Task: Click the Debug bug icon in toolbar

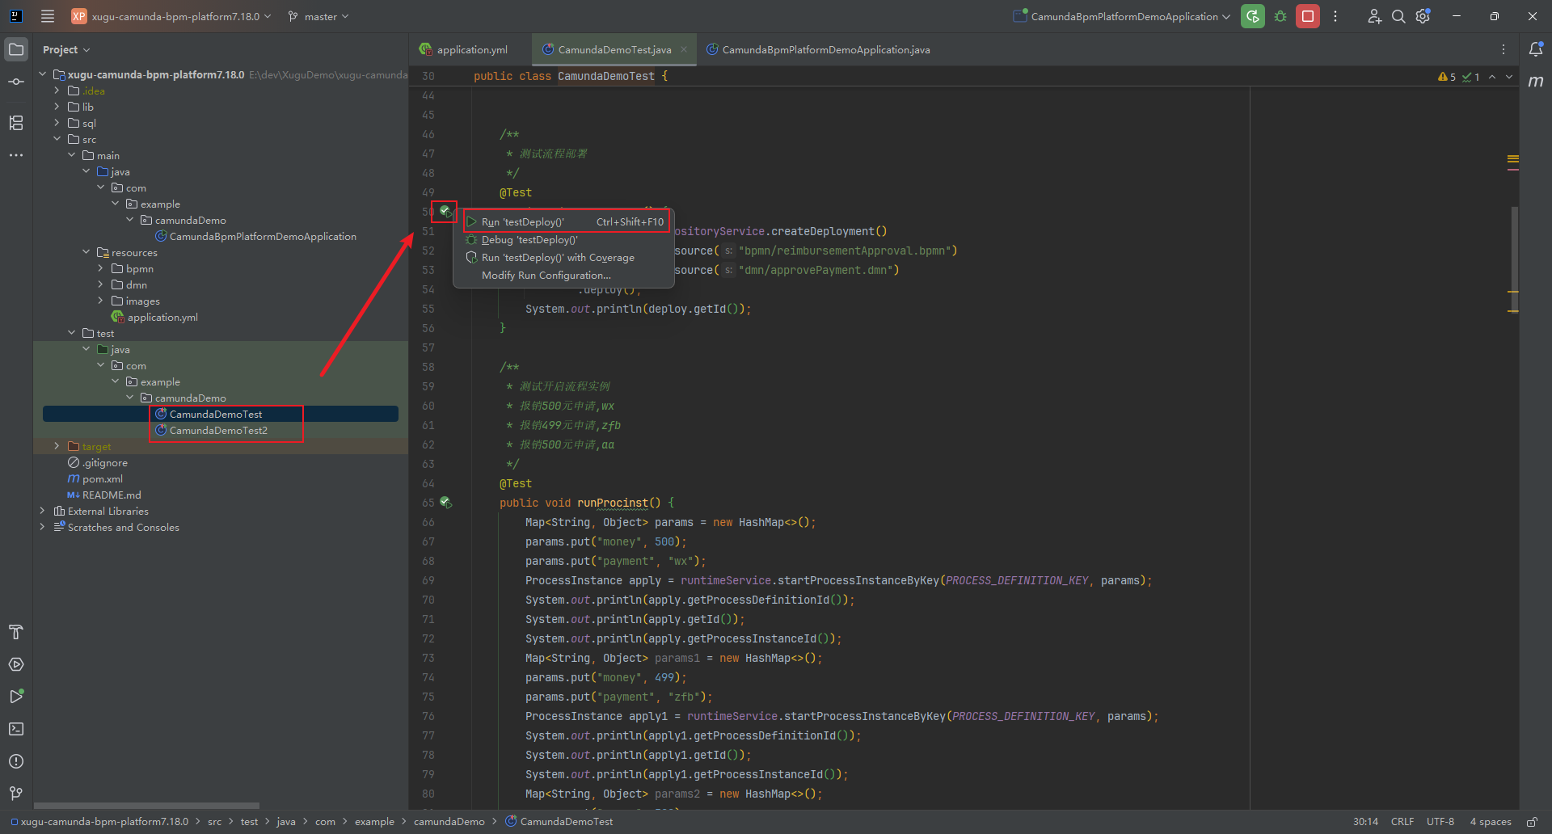Action: click(1280, 16)
